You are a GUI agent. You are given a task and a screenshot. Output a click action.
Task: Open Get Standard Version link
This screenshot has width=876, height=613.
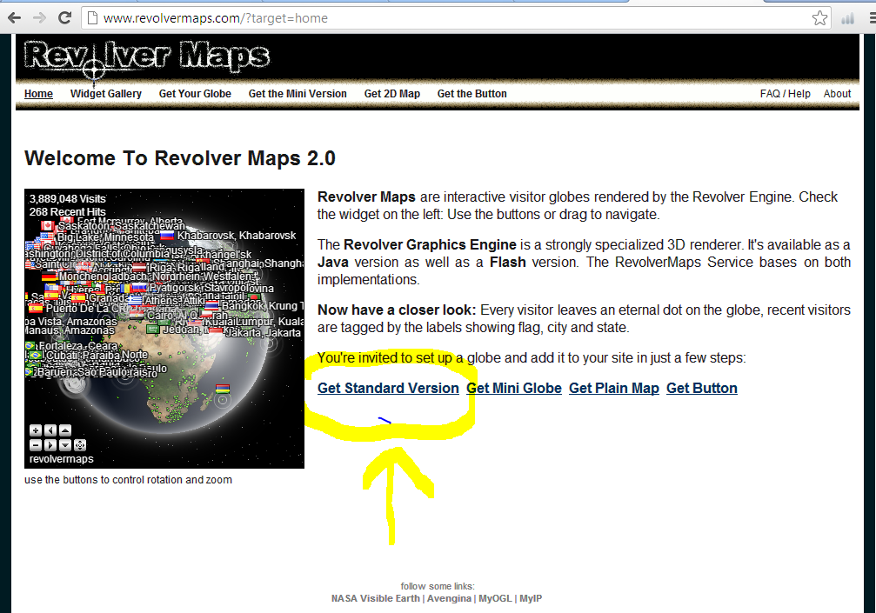[388, 388]
